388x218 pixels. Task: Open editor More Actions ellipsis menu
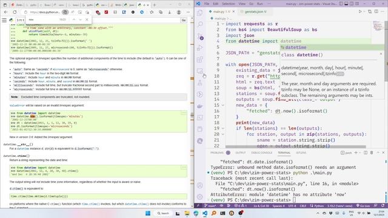click(383, 12)
